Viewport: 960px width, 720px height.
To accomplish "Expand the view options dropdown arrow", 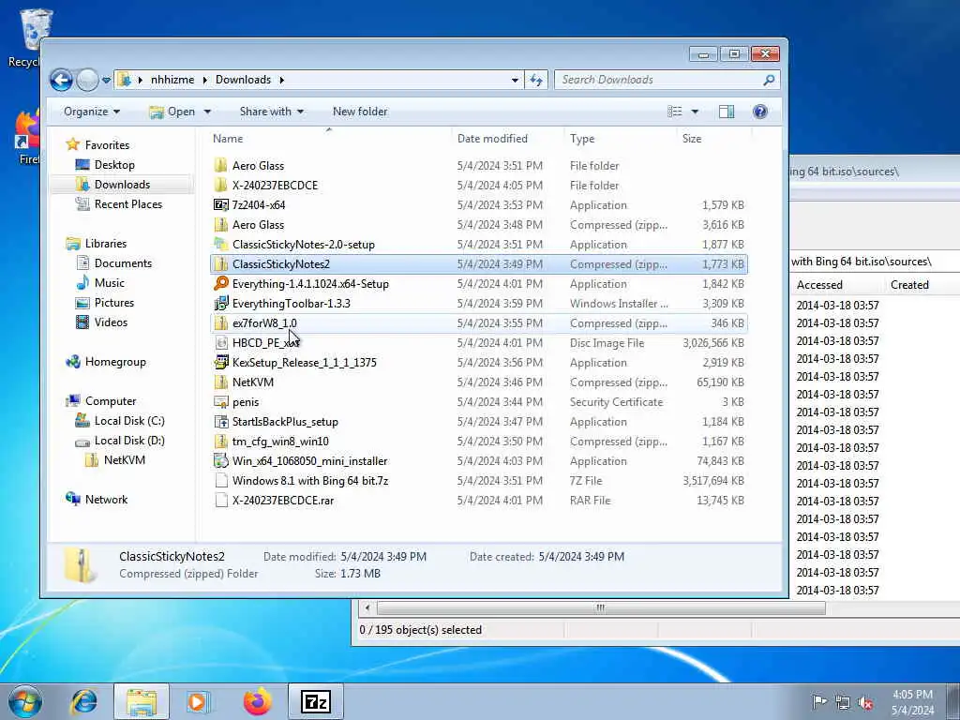I will 695,112.
